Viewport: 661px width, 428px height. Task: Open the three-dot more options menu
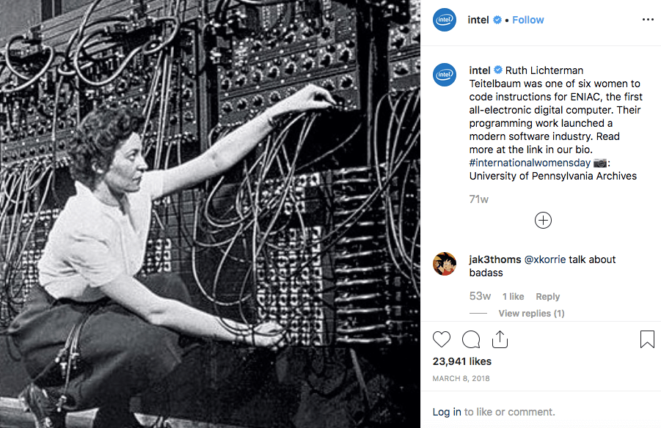[648, 20]
